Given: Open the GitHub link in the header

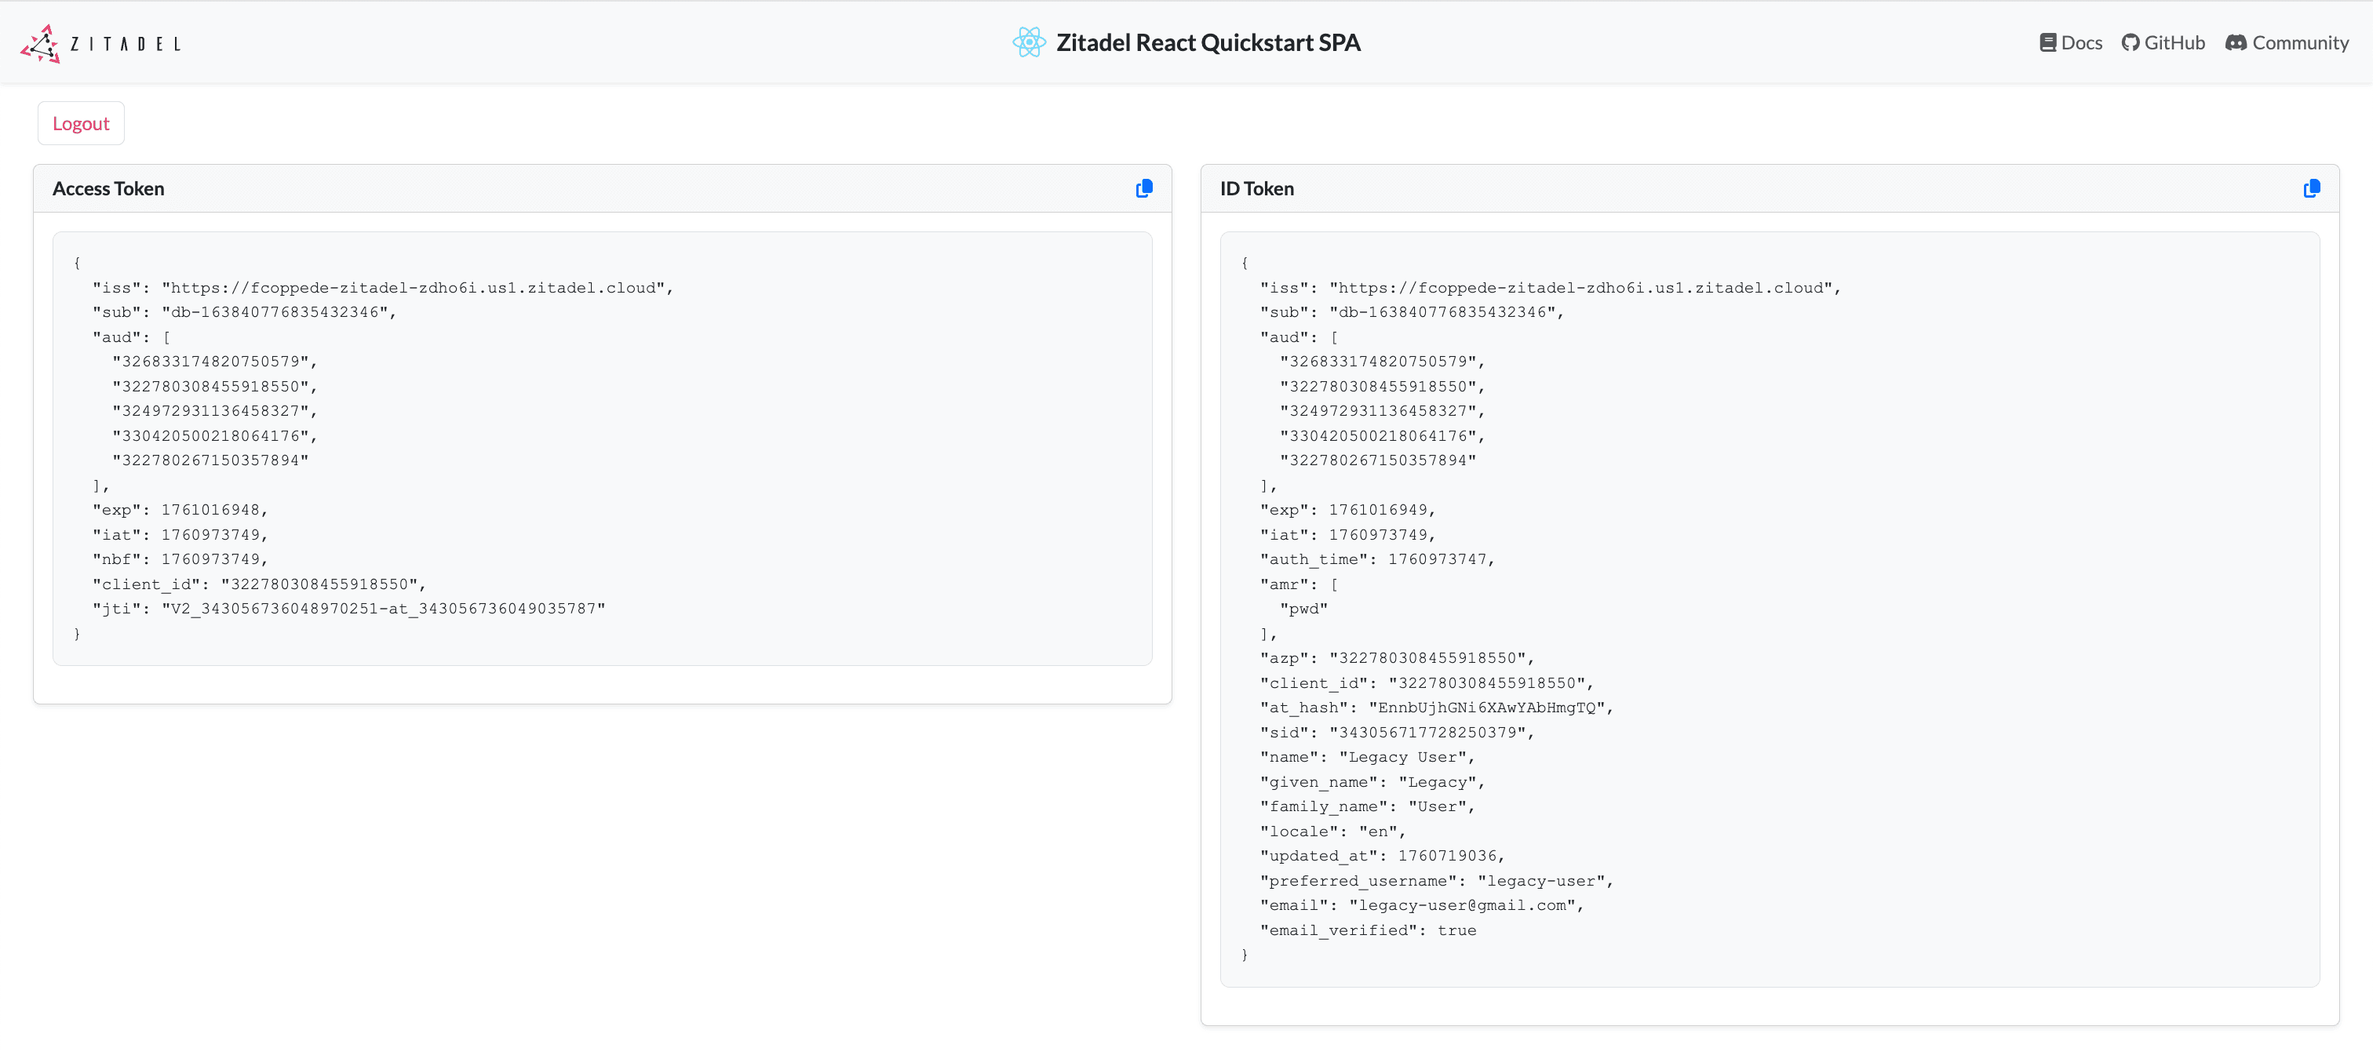Looking at the screenshot, I should coord(2164,42).
